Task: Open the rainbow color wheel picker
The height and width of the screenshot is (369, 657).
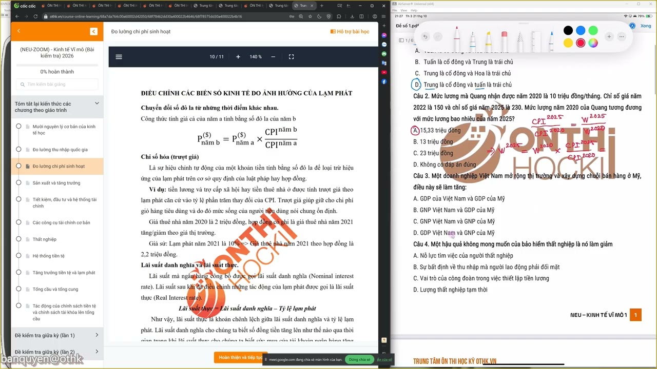Action: pyautogui.click(x=593, y=43)
